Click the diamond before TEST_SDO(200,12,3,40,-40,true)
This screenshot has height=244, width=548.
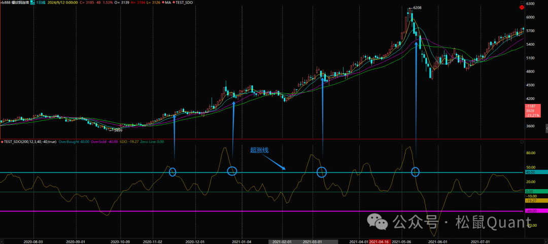(x=2, y=142)
